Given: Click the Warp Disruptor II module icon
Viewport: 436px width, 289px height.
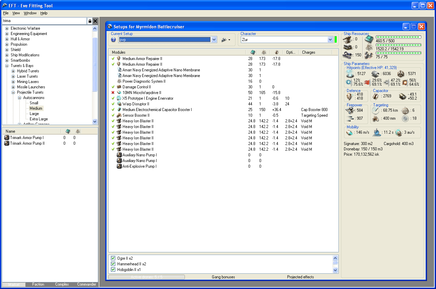Looking at the screenshot, I should (119, 104).
